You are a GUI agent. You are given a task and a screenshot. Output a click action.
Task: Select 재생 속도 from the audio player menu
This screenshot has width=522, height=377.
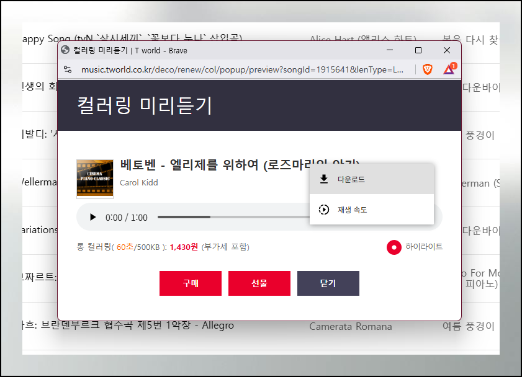372,210
